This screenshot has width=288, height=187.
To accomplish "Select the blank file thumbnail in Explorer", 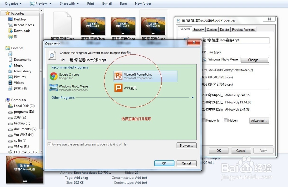I will [x=62, y=23].
